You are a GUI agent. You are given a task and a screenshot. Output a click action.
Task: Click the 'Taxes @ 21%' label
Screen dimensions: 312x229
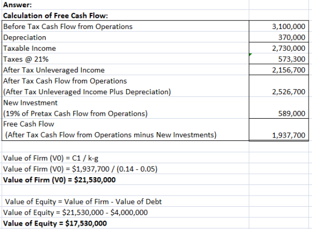click(26, 59)
